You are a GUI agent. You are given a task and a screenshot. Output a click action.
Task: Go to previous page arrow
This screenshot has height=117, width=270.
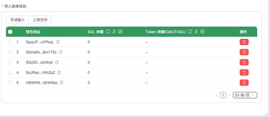217,95
